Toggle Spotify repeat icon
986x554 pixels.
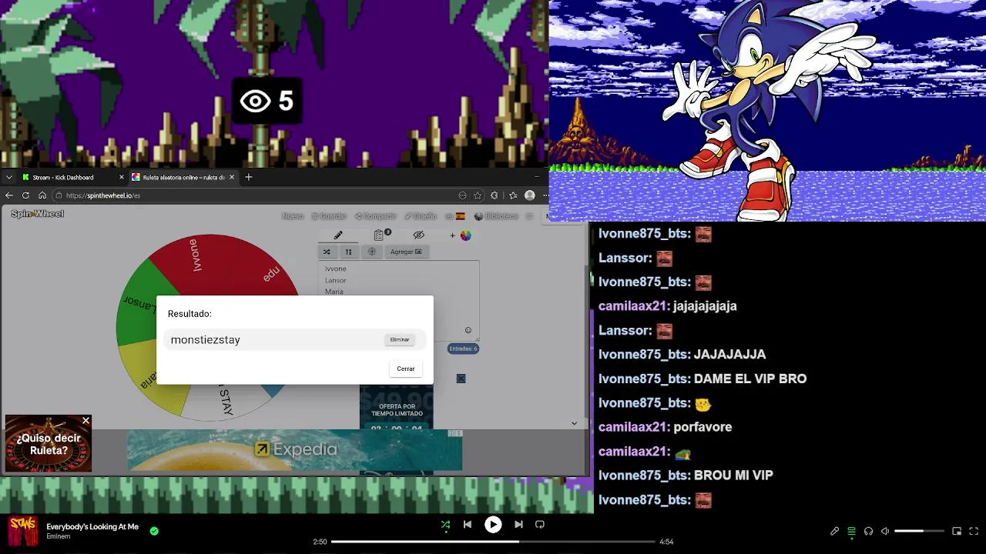[x=540, y=525]
